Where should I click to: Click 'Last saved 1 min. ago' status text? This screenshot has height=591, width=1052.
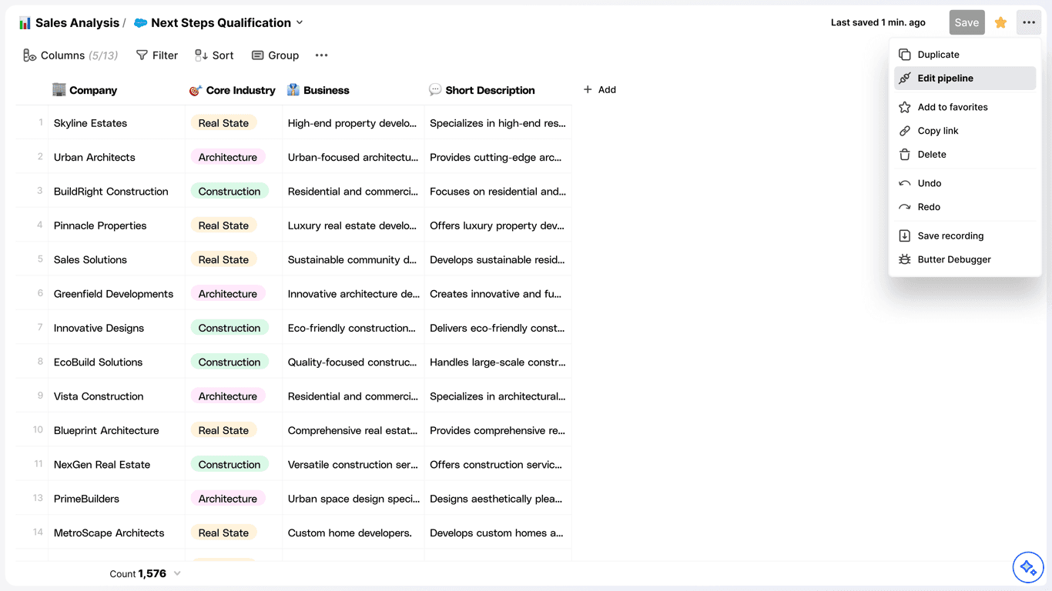[x=878, y=22]
